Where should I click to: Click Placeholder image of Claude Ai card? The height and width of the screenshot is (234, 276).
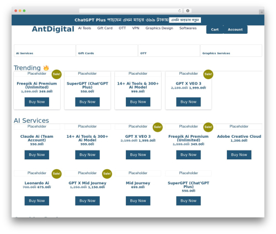pos(37,127)
